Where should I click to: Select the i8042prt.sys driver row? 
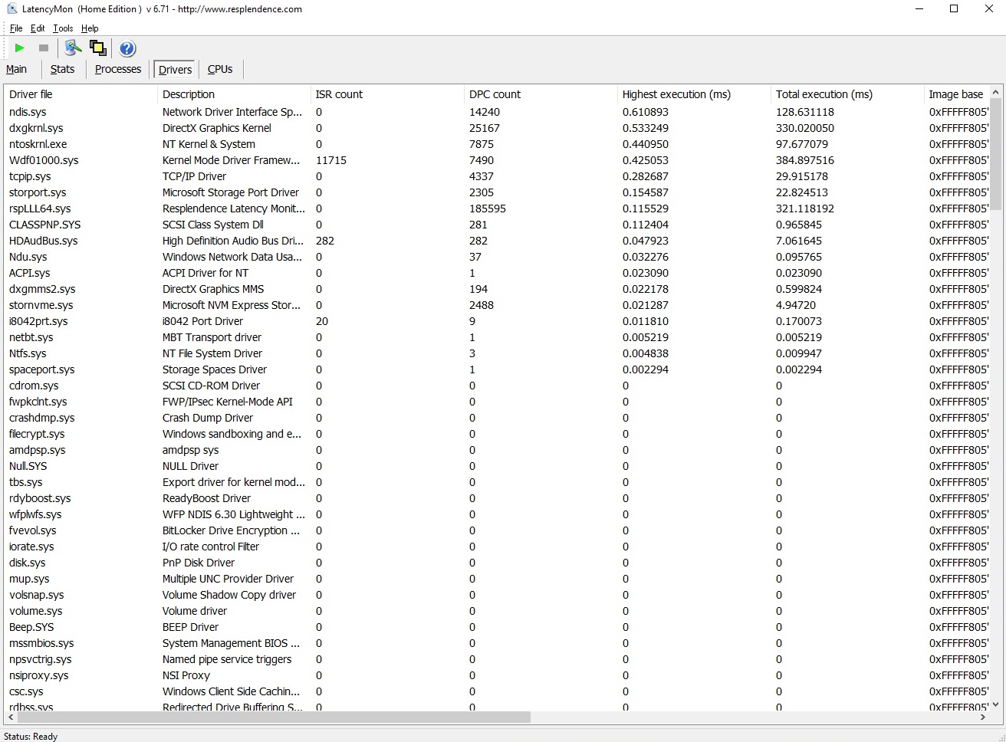pyautogui.click(x=497, y=321)
